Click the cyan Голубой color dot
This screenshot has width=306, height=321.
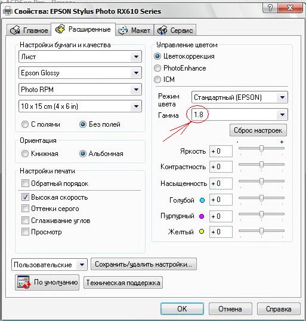click(x=202, y=200)
